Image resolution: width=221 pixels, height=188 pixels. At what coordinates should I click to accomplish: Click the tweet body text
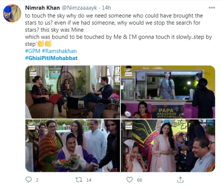click(118, 30)
